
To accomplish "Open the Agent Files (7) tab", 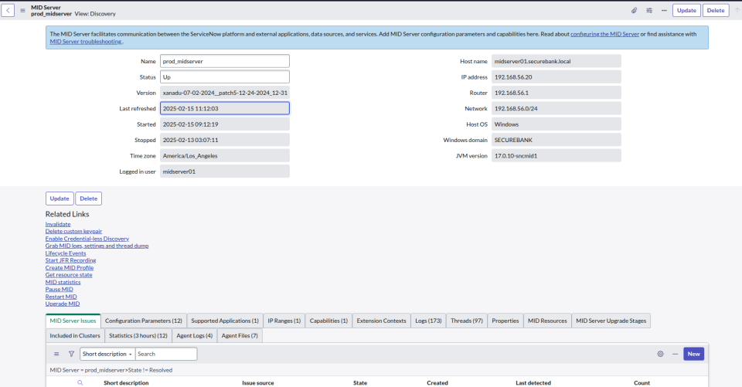I will [240, 335].
